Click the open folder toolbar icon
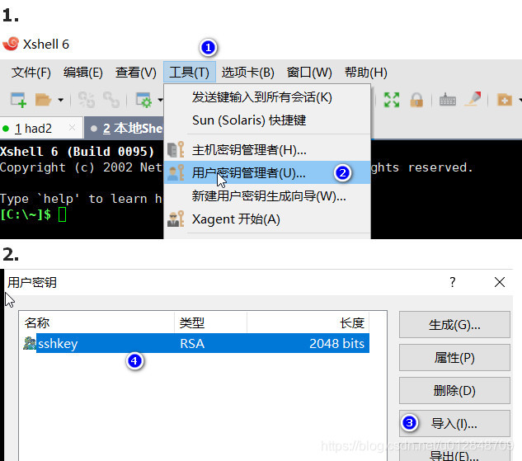Viewport: 522px width, 461px height. [43, 100]
